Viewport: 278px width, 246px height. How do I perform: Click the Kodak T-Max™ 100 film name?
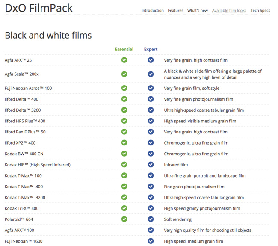coord(23,176)
